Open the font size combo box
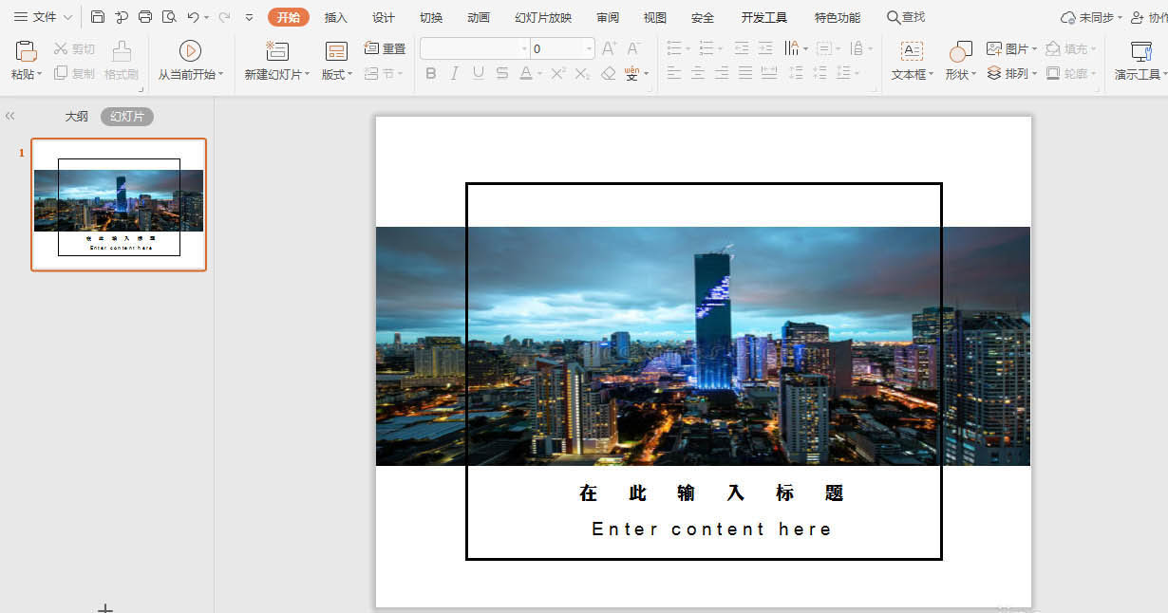 click(560, 46)
